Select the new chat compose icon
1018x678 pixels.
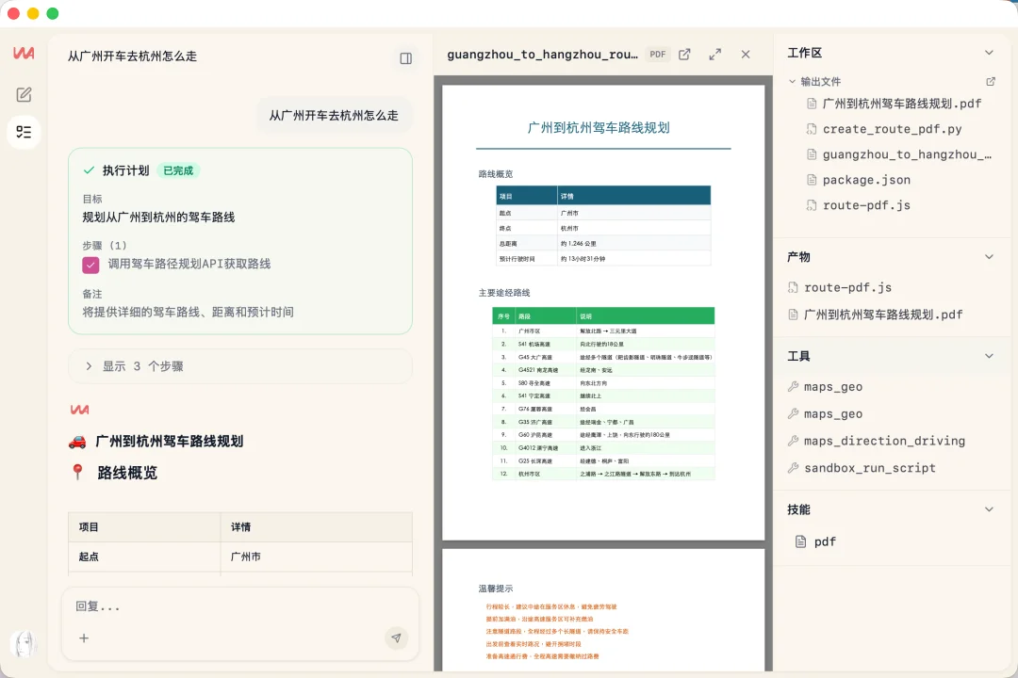pos(24,94)
